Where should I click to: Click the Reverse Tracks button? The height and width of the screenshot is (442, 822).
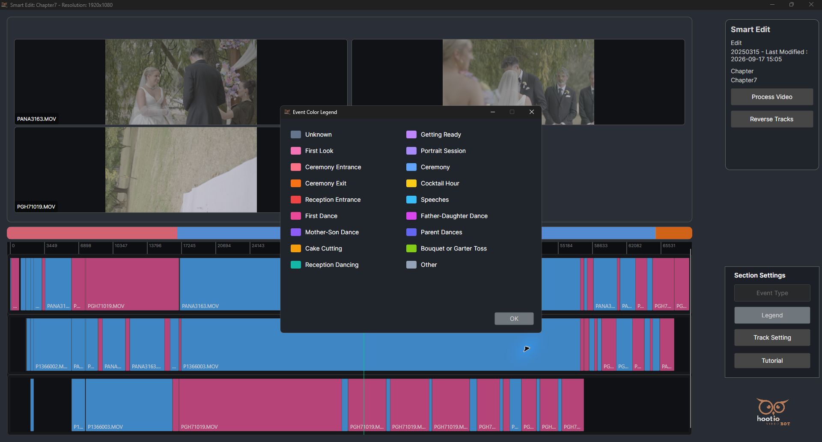[771, 119]
